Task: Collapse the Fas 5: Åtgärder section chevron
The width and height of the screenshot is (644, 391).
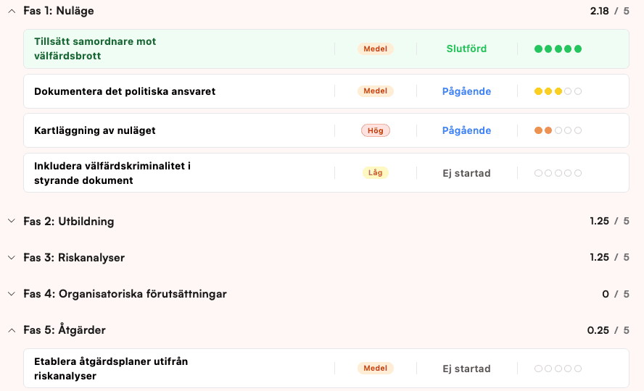Action: pos(12,330)
